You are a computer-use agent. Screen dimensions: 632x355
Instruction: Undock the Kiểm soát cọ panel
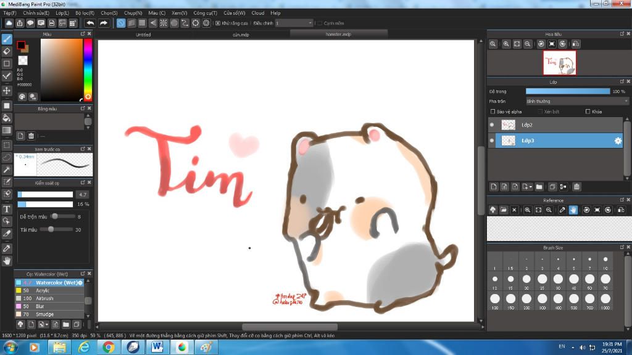[x=83, y=182]
